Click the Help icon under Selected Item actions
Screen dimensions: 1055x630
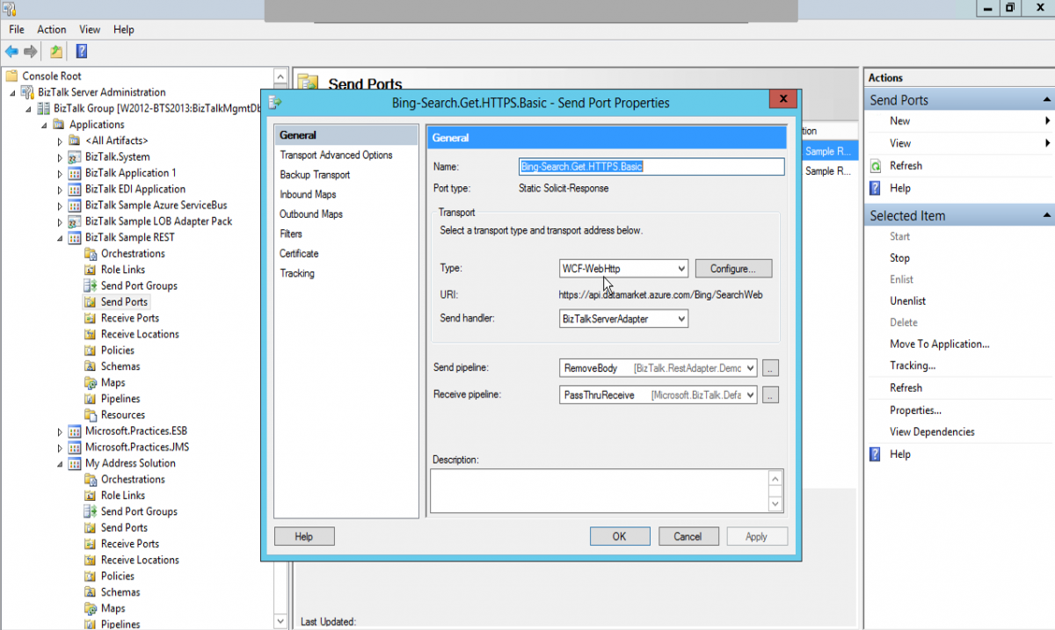tap(875, 454)
